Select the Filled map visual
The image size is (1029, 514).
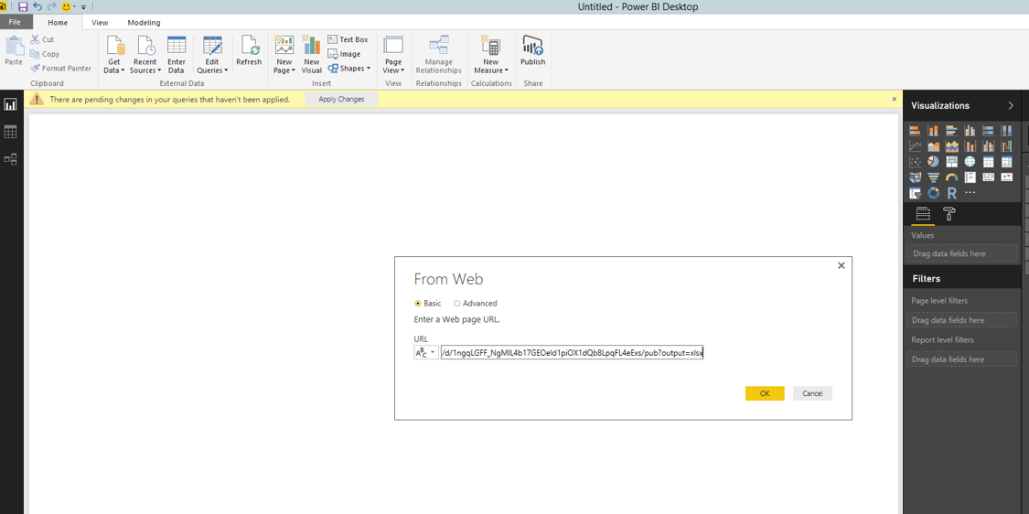click(x=915, y=177)
